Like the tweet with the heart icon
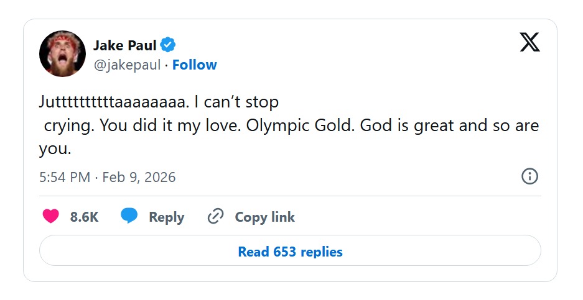The width and height of the screenshot is (583, 300). pyautogui.click(x=50, y=217)
